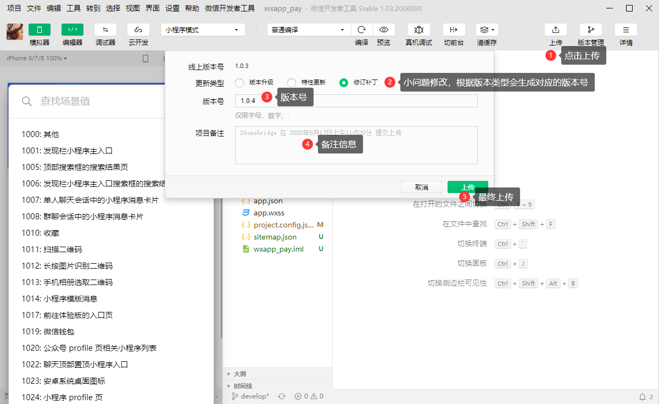Image resolution: width=659 pixels, height=404 pixels.
Task: Open the 云开发 cloud development icon
Action: click(x=138, y=30)
